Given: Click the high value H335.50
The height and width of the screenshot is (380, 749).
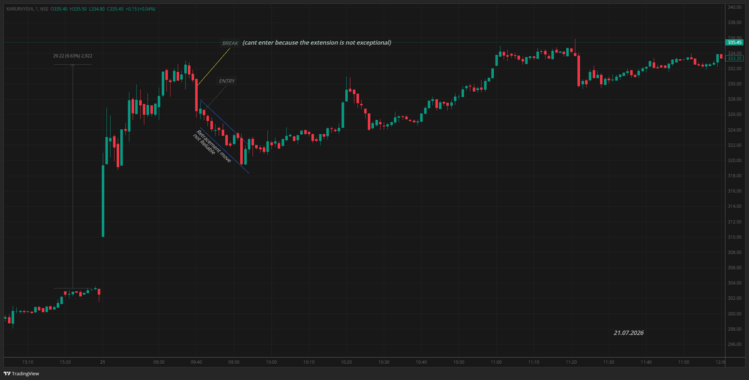Looking at the screenshot, I should [79, 9].
